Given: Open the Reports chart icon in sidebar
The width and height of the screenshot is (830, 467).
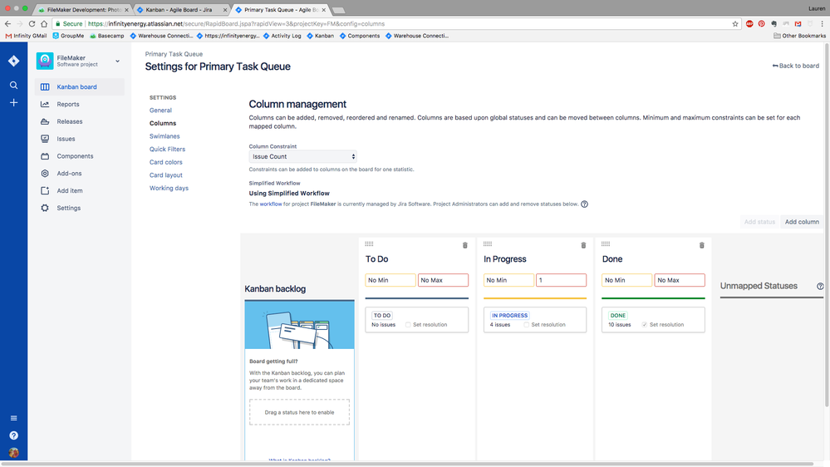Looking at the screenshot, I should [x=45, y=105].
